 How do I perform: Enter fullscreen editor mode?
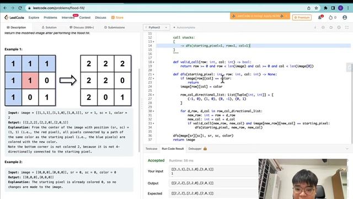347,27
